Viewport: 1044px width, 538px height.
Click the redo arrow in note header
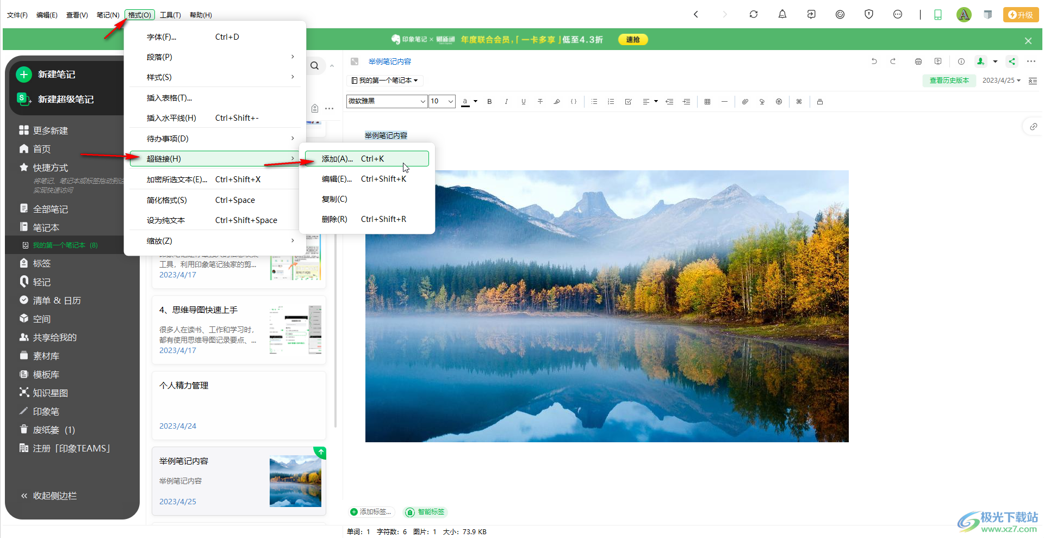pyautogui.click(x=893, y=61)
